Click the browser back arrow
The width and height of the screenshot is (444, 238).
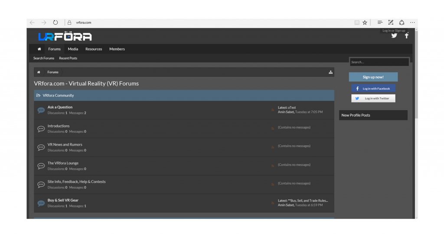click(x=32, y=23)
